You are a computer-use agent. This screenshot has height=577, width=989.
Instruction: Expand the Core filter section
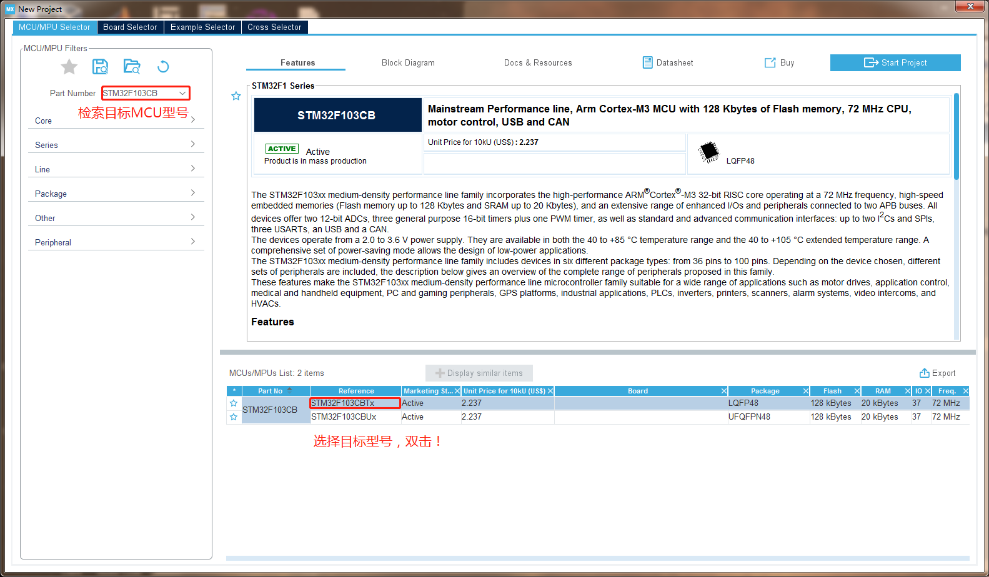coord(116,121)
